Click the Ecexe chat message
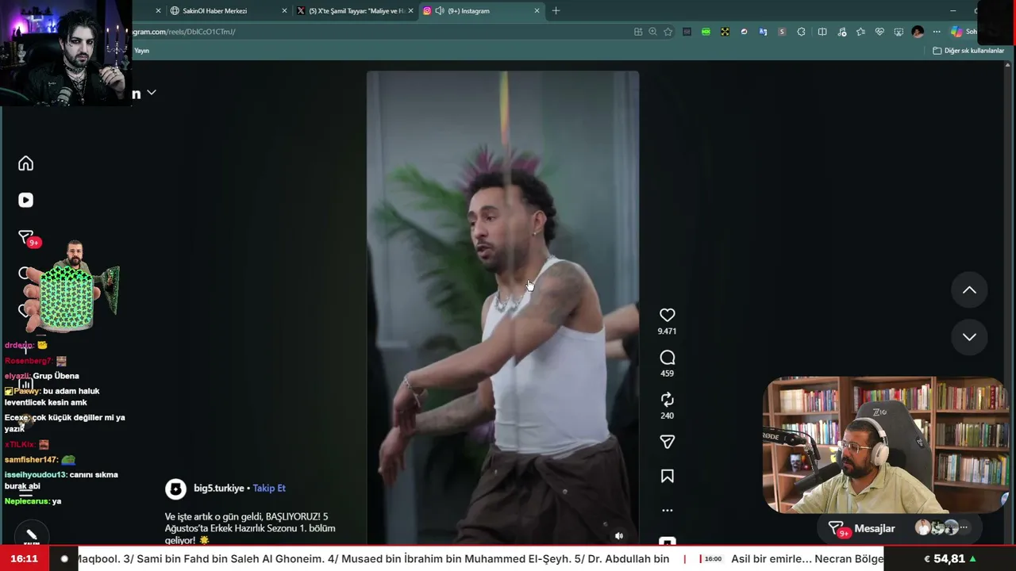The image size is (1016, 571). point(64,423)
